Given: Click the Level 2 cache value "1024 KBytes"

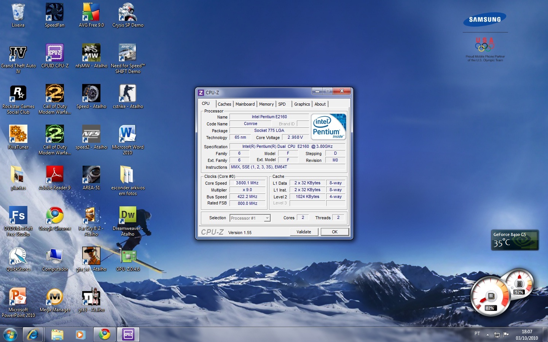Looking at the screenshot, I should tap(307, 196).
